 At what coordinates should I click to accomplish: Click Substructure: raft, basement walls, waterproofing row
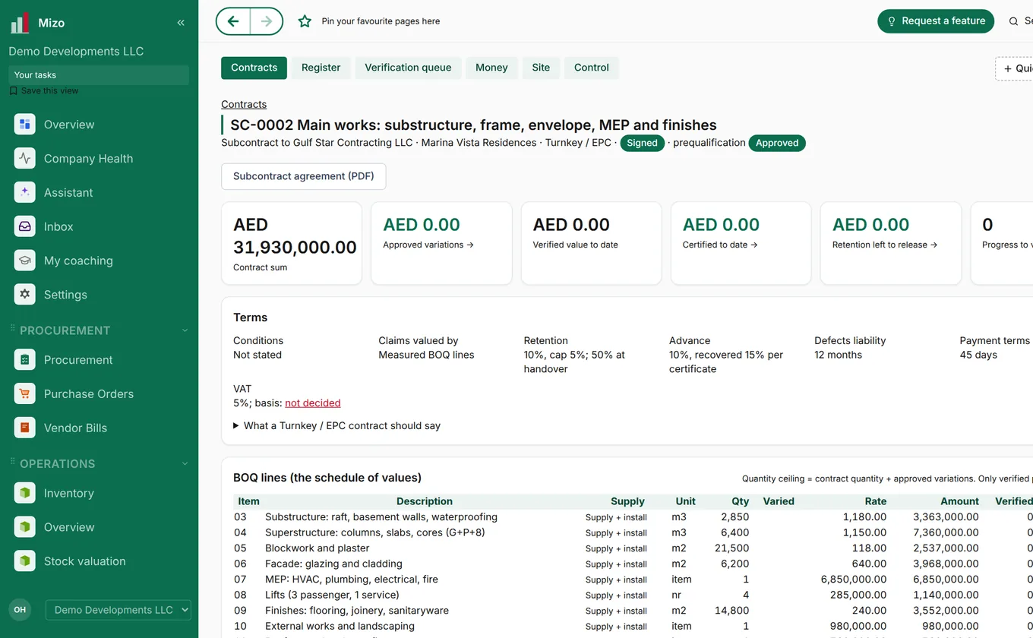pyautogui.click(x=633, y=517)
